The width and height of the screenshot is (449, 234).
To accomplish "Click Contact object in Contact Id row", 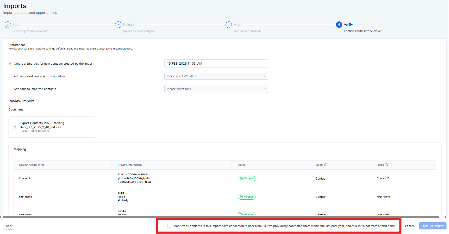I will 321,178.
